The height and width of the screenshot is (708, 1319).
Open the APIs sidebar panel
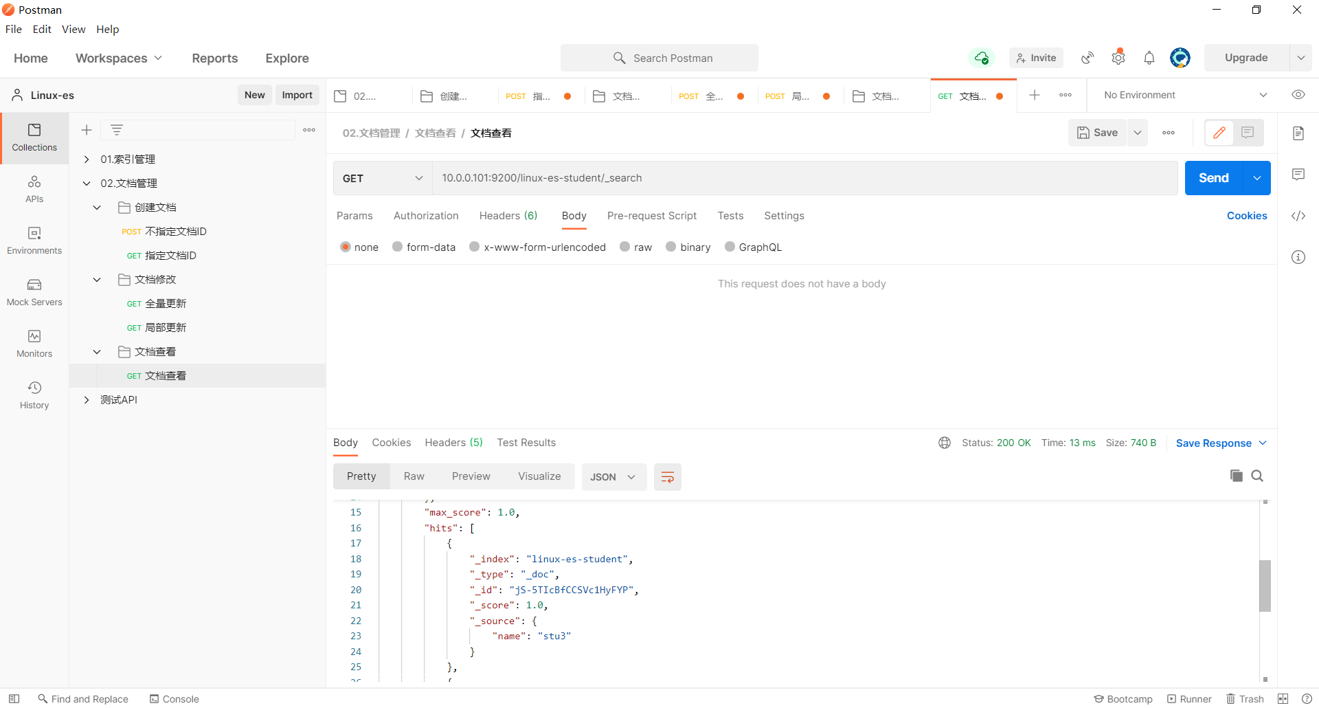coord(34,189)
